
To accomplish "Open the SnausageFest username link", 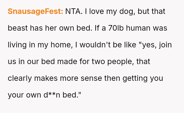I will coord(36,11).
